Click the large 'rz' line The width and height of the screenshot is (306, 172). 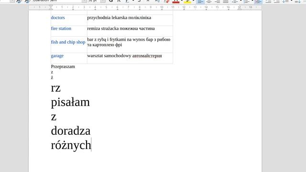tap(55, 88)
